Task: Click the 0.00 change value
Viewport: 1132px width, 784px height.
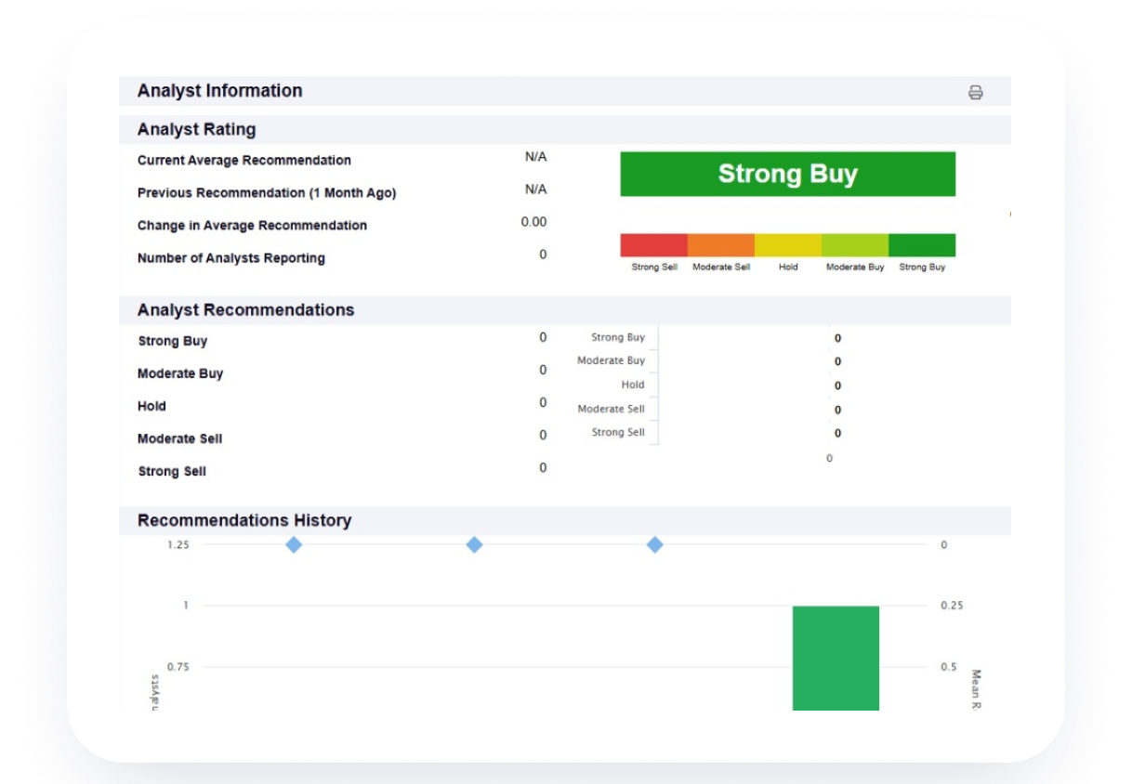Action: pyautogui.click(x=534, y=222)
